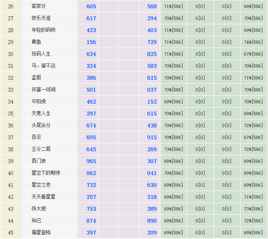Click the name 西门浪
Viewport: 268px width, 239px height.
39,161
